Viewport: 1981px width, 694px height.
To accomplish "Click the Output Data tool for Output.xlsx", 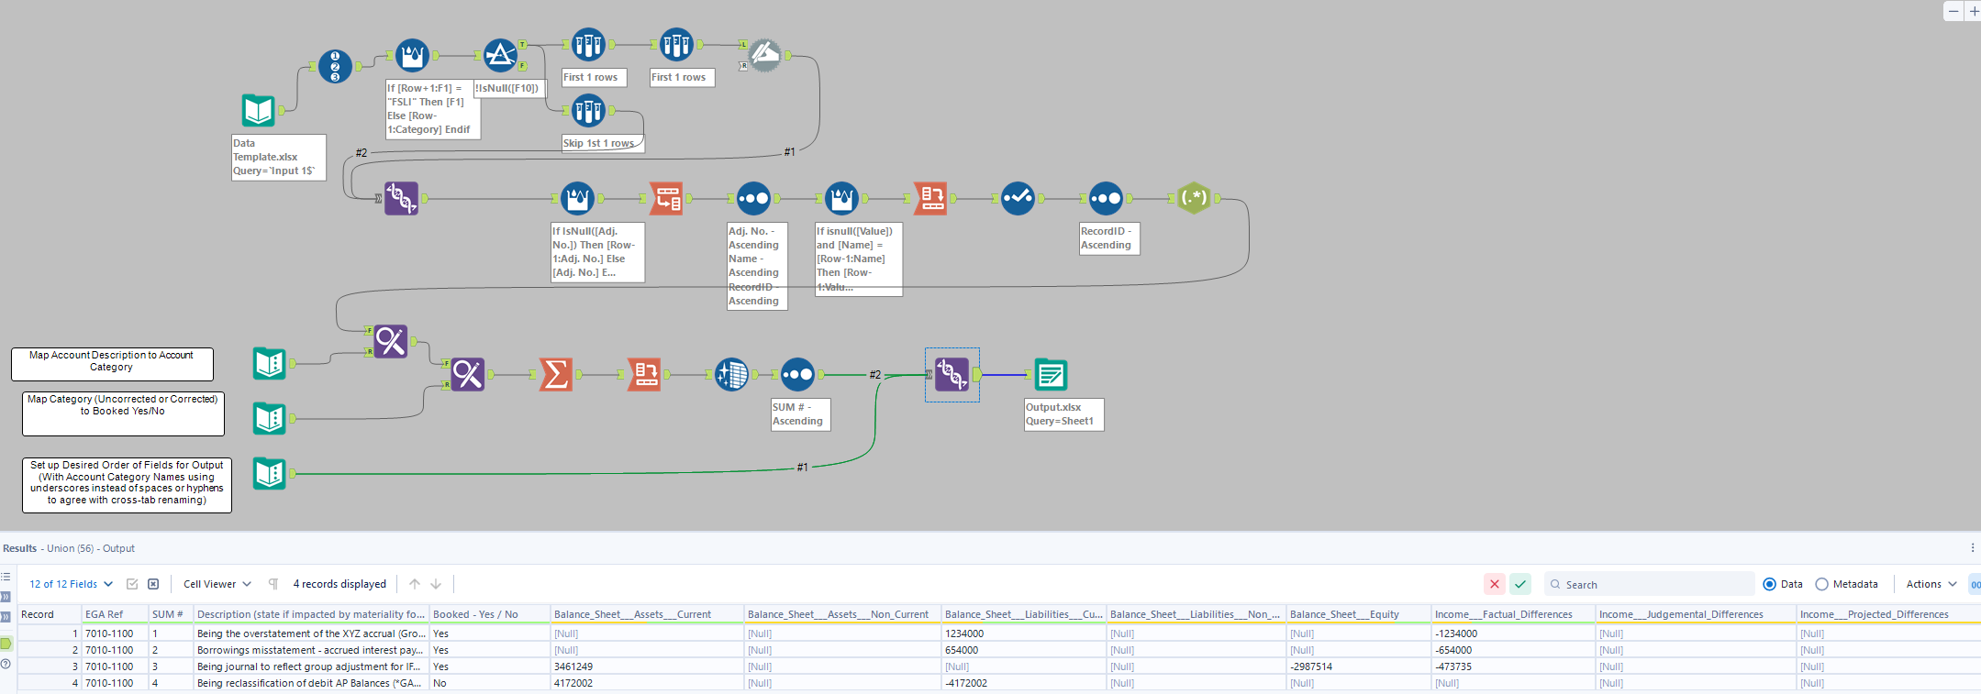I will pyautogui.click(x=1050, y=374).
